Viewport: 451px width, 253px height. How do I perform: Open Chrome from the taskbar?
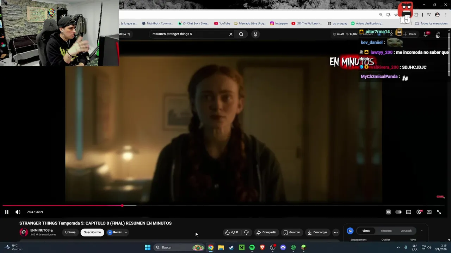pos(210,247)
